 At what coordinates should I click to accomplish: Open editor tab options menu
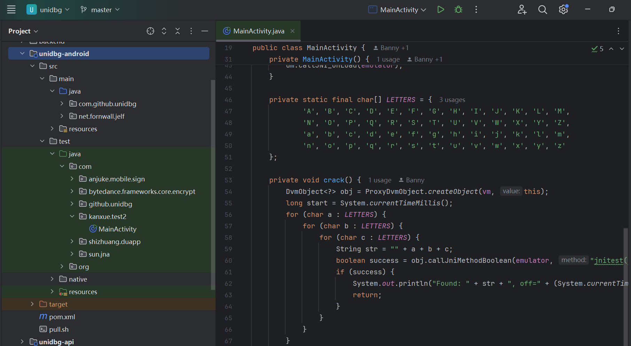(x=618, y=31)
